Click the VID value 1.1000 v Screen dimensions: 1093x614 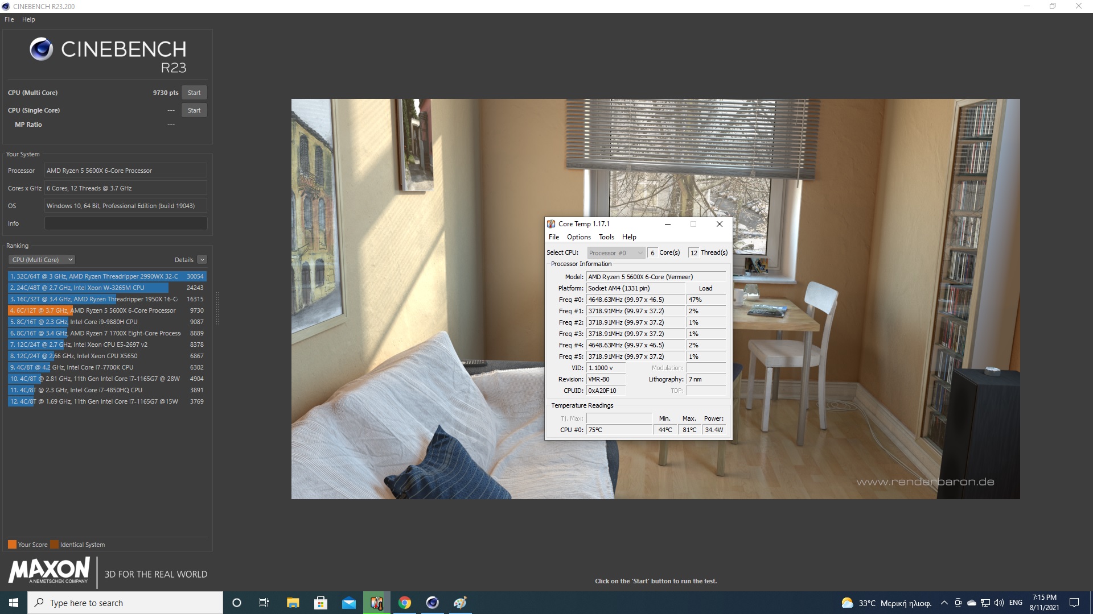click(606, 368)
